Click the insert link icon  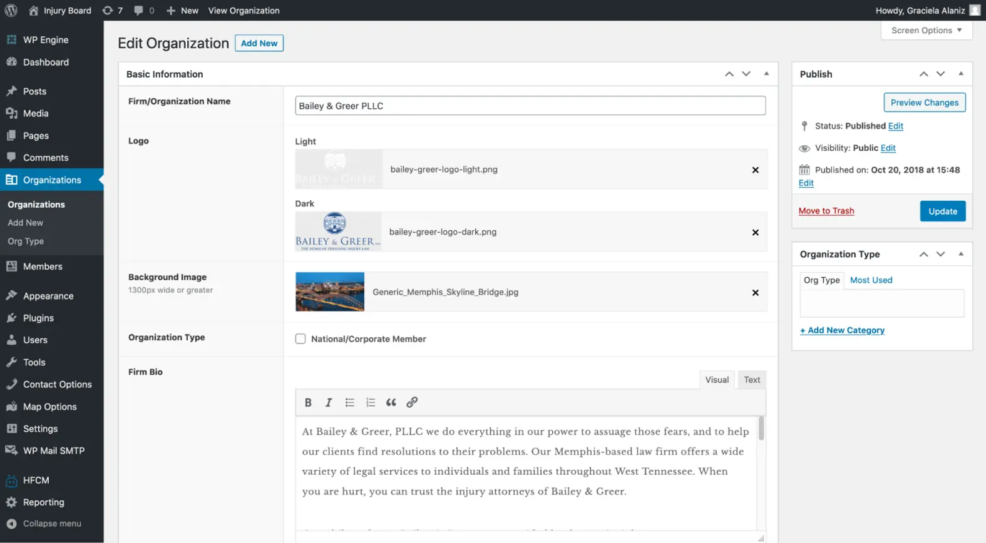pos(412,403)
